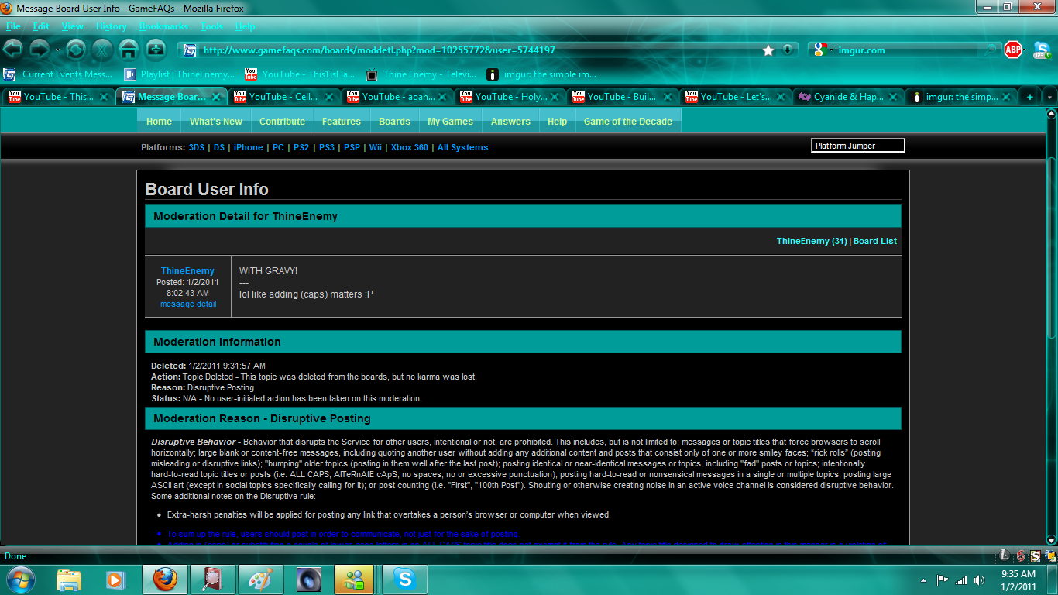Open the Google search engine dropdown
The height and width of the screenshot is (595, 1058).
tap(822, 50)
